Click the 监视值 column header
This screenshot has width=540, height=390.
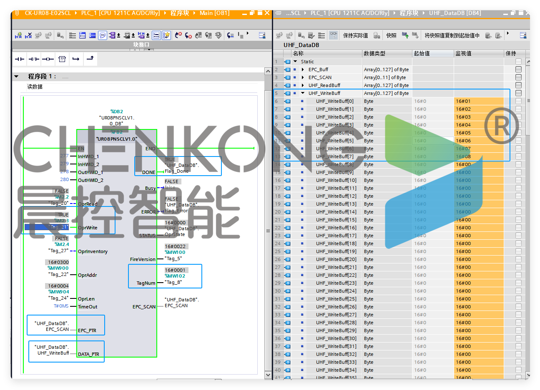479,53
